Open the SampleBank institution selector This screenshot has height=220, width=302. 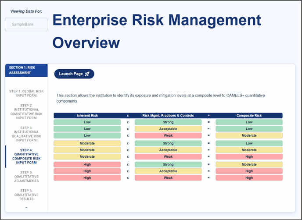(x=26, y=25)
